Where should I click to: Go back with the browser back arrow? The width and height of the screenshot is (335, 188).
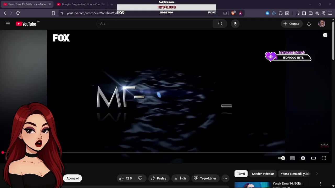(x=5, y=13)
